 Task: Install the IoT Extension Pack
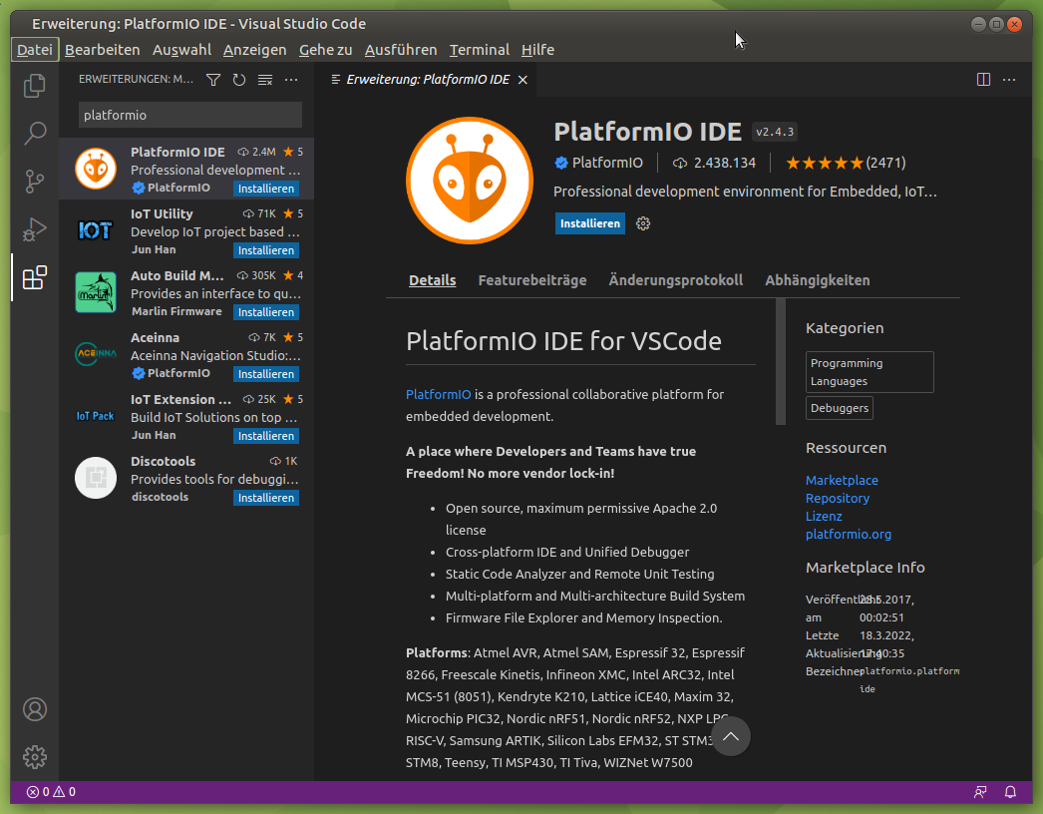point(266,436)
